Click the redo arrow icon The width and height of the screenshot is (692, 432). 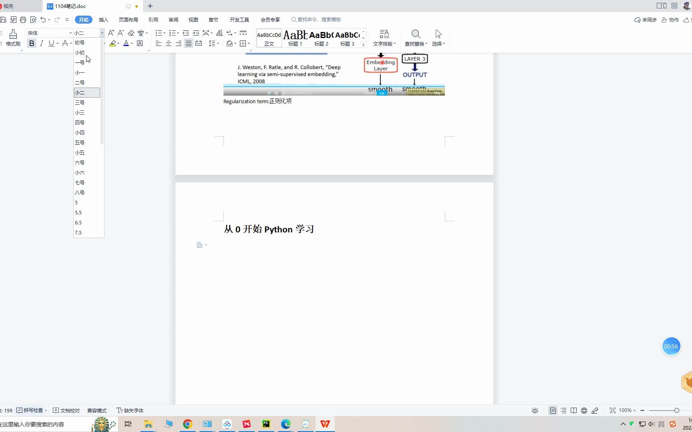[57, 20]
